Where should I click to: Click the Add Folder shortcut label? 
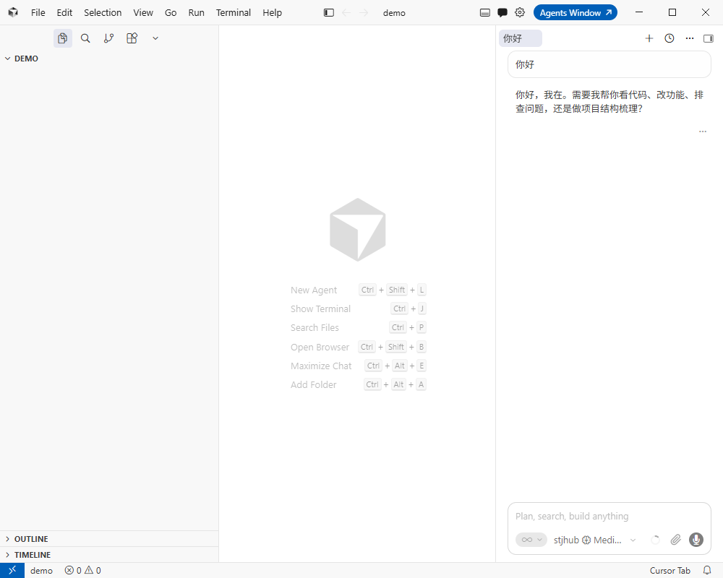pyautogui.click(x=314, y=385)
